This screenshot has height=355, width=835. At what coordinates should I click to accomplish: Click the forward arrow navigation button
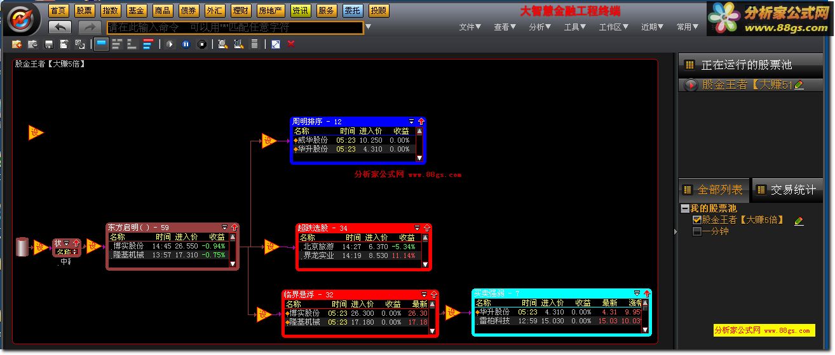tap(90, 27)
